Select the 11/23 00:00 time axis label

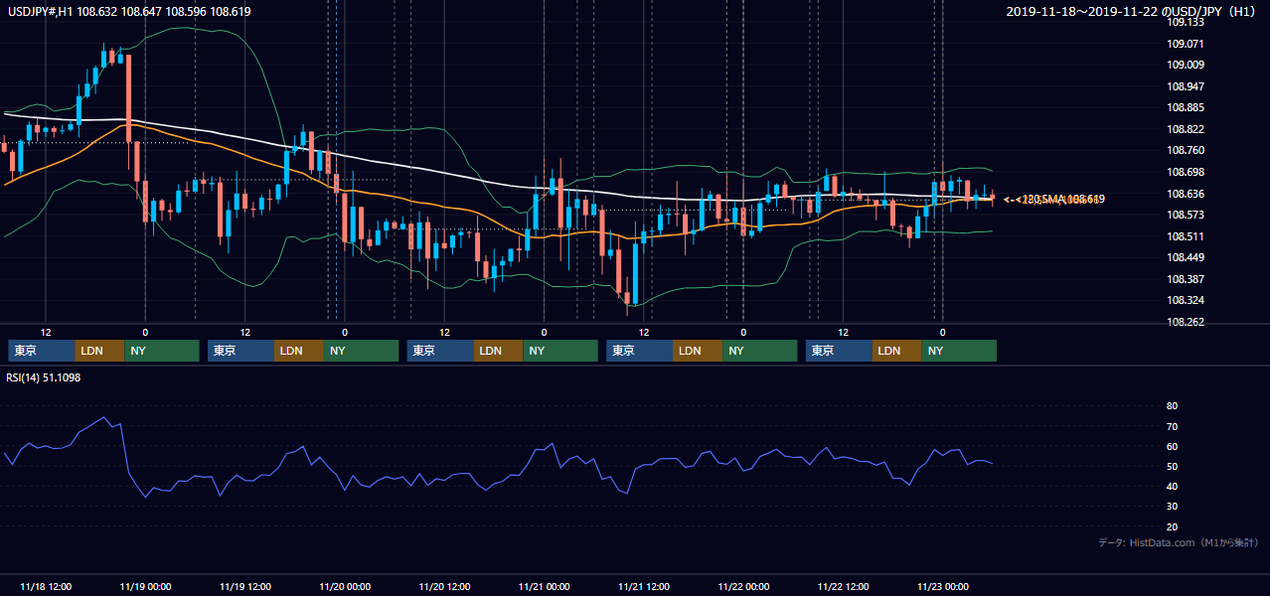click(943, 586)
